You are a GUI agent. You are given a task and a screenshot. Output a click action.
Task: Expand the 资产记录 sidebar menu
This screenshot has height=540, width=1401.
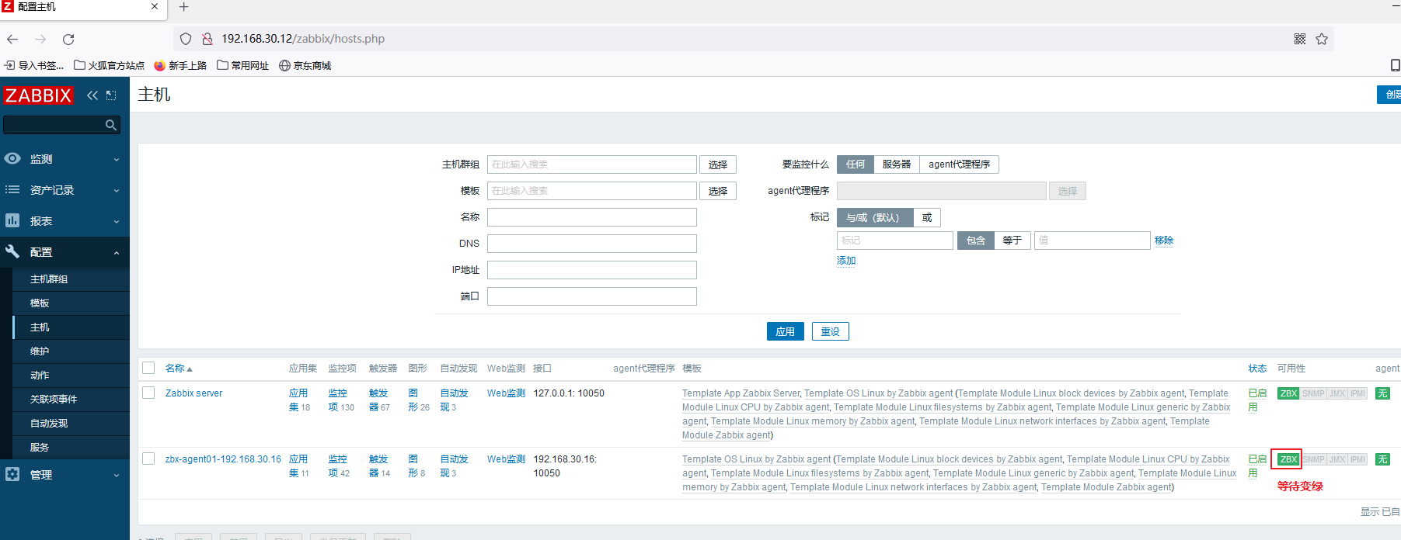pos(64,190)
